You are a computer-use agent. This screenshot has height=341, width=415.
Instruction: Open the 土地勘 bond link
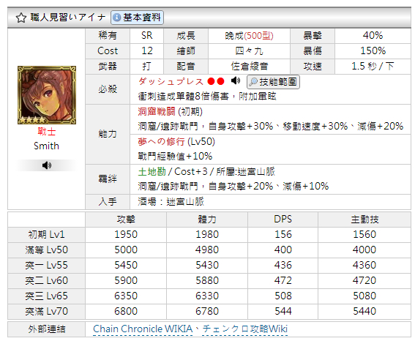coord(152,172)
